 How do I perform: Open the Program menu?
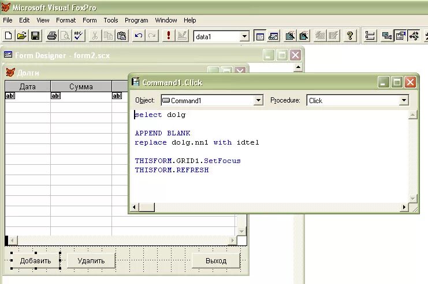coord(136,20)
